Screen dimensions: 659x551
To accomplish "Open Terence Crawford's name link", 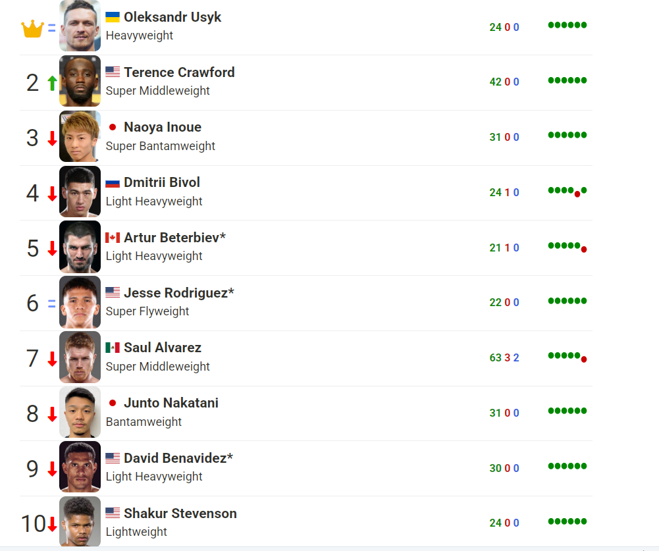I will pos(178,72).
